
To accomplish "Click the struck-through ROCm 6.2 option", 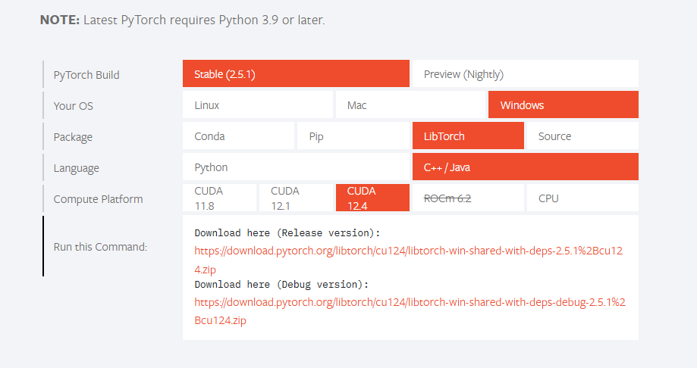I will (x=468, y=198).
